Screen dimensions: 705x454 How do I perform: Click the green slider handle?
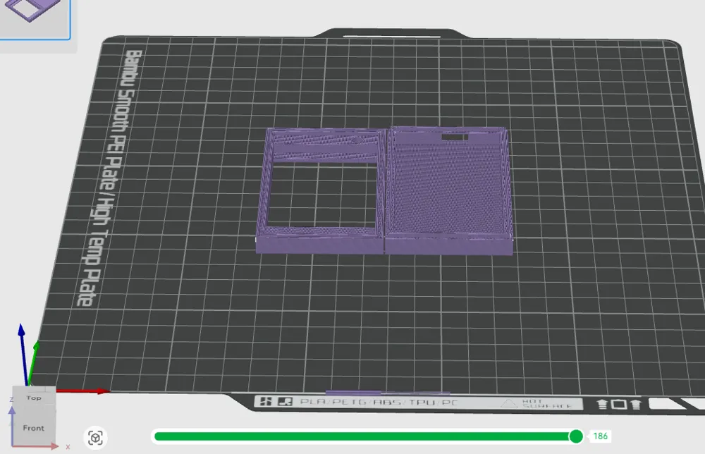575,436
